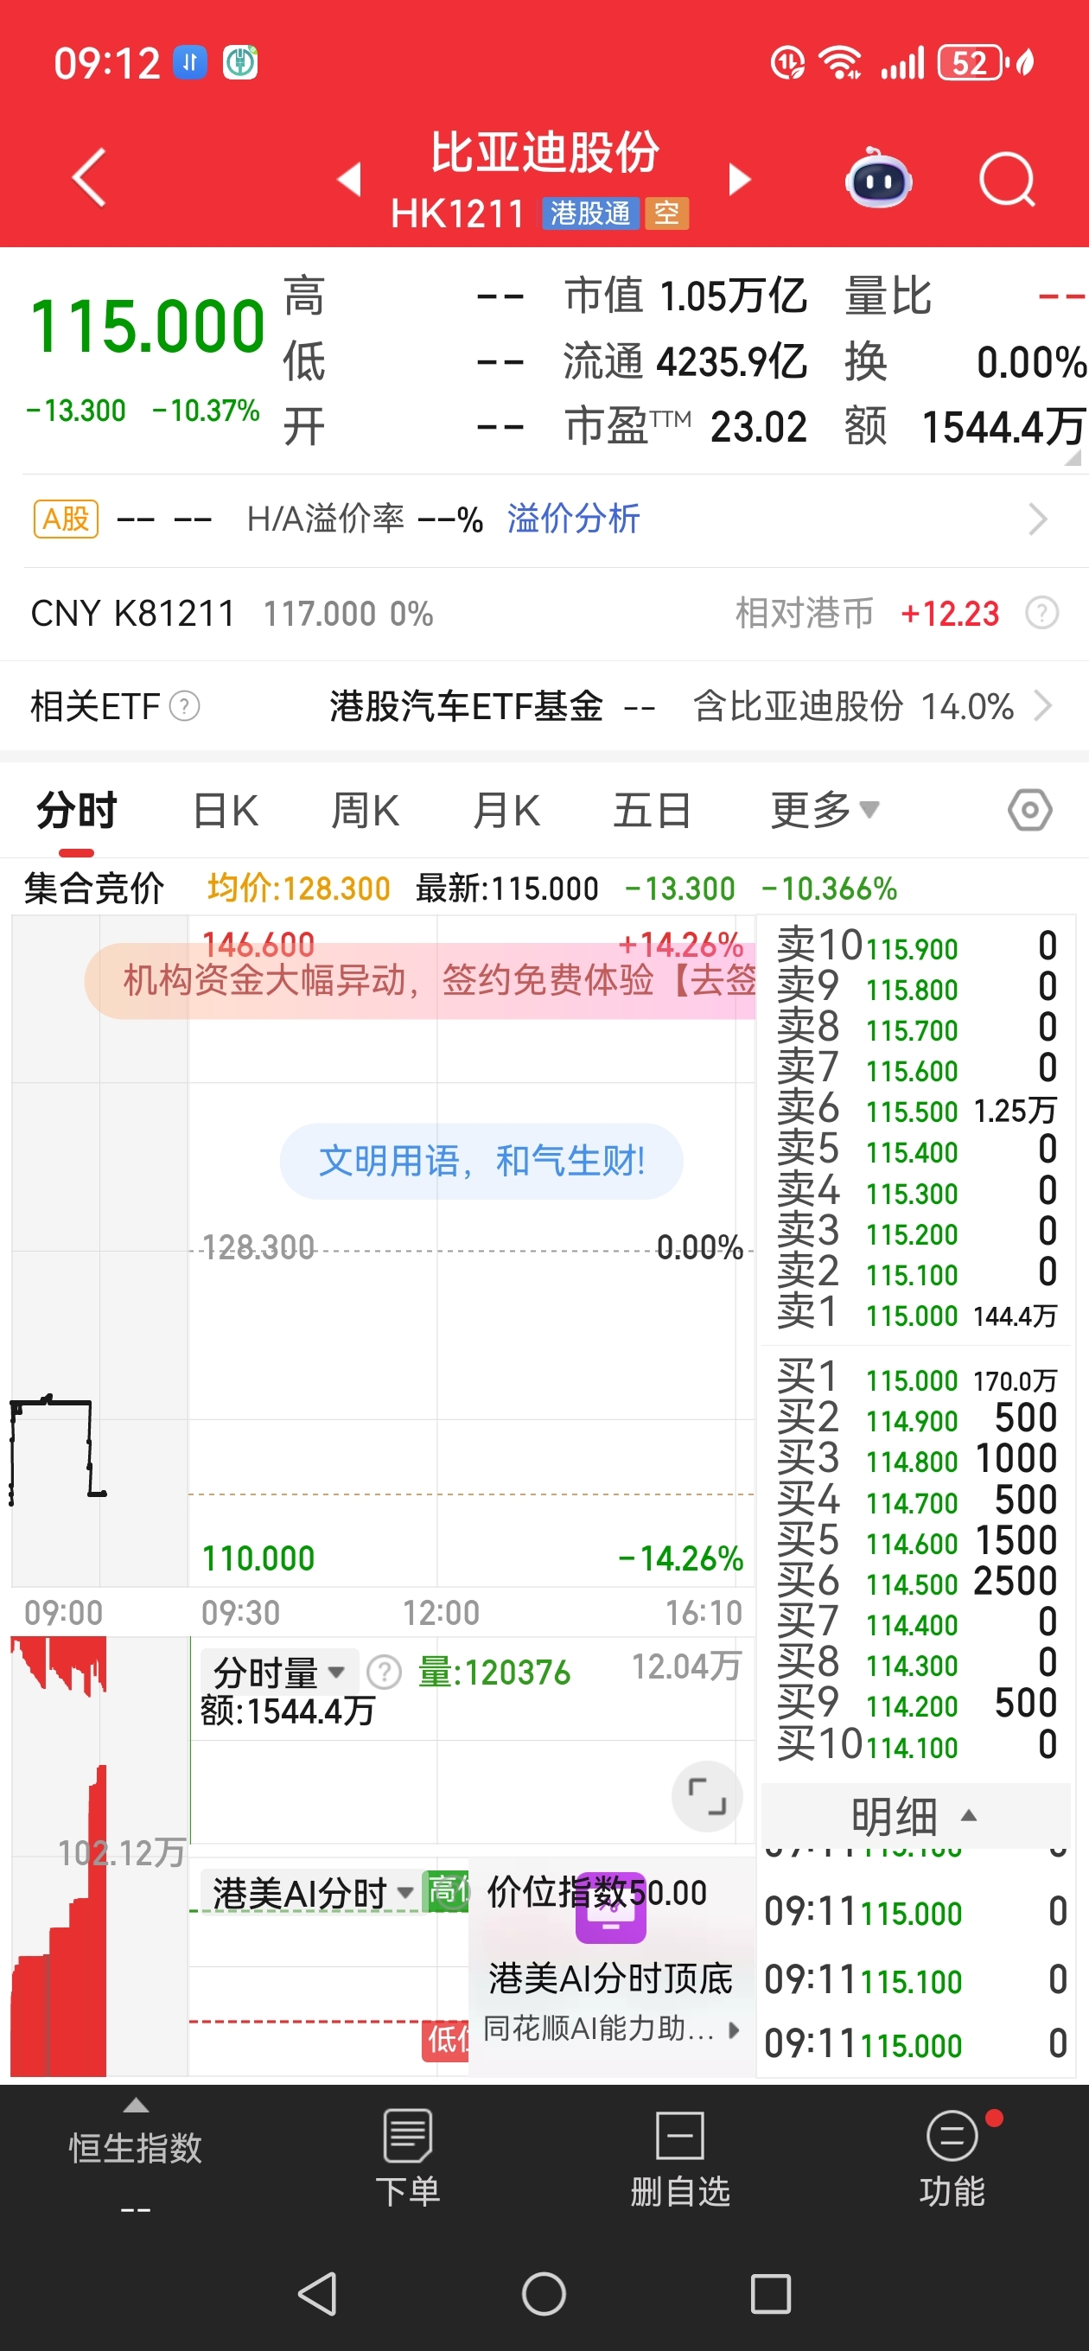The image size is (1089, 2351).
Task: Tap the A股 tag
Action: (66, 519)
